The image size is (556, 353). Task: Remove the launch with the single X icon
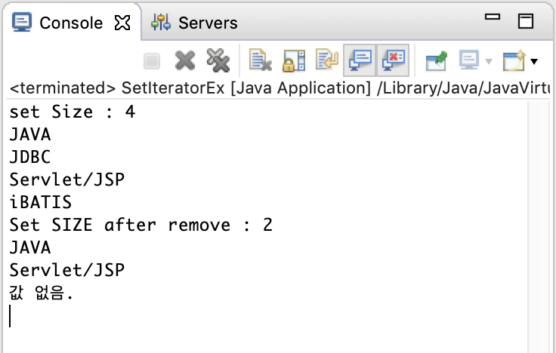pyautogui.click(x=185, y=61)
